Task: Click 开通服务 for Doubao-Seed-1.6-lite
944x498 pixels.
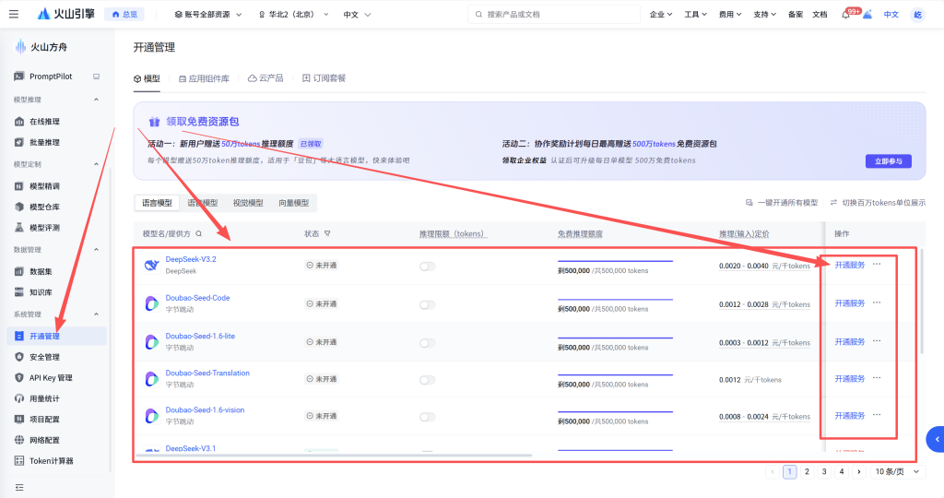Action: [x=849, y=341]
